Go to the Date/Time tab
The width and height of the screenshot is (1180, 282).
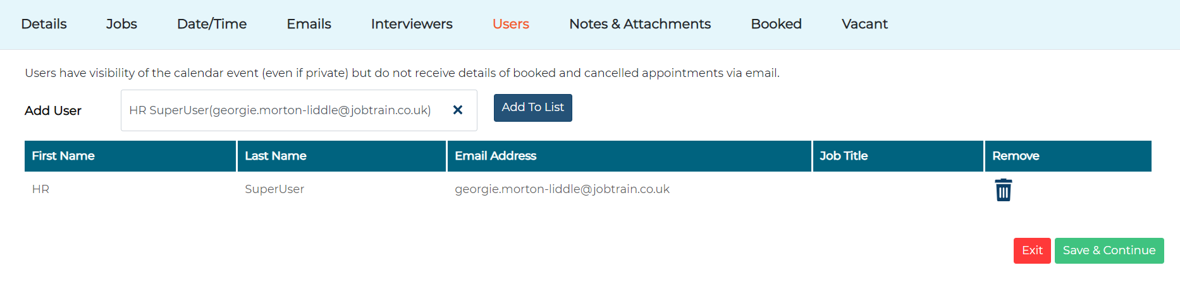click(212, 24)
